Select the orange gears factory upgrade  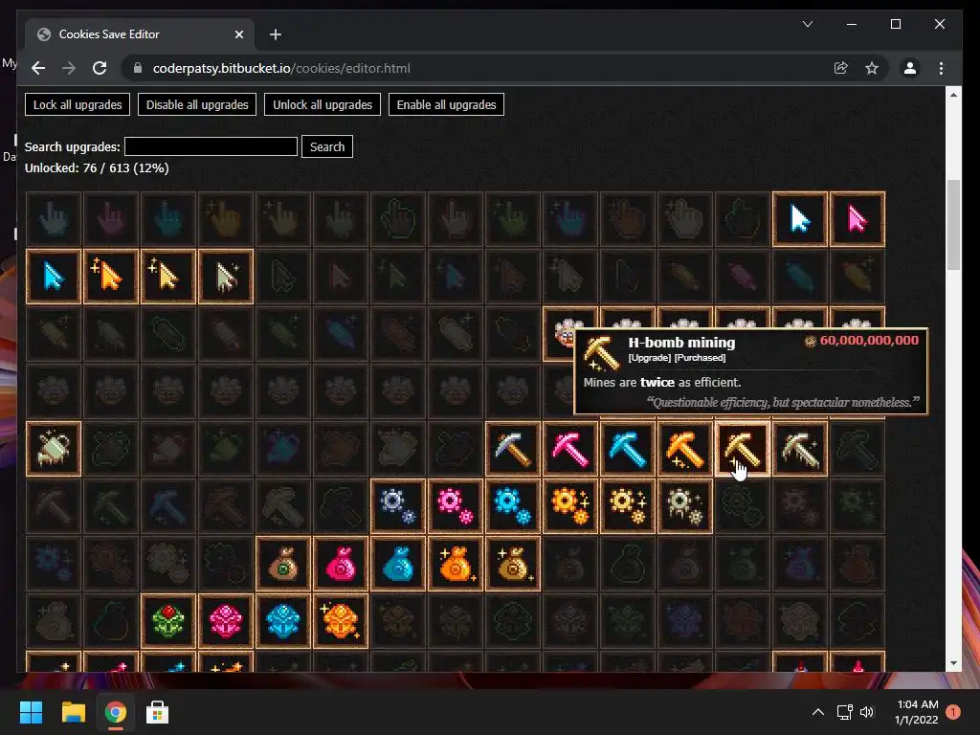[x=570, y=506]
